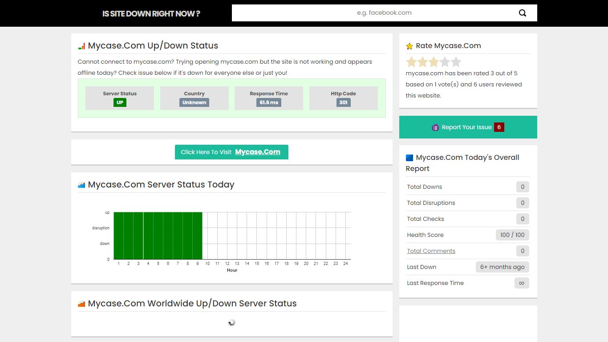
Task: Open the Total Comments link
Action: (431, 251)
